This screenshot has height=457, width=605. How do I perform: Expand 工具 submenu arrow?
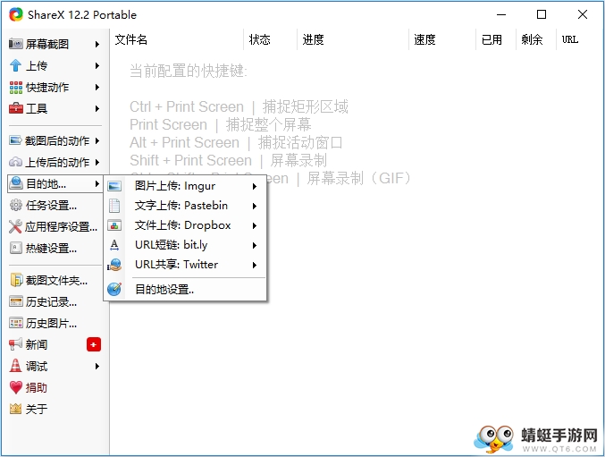pos(97,109)
